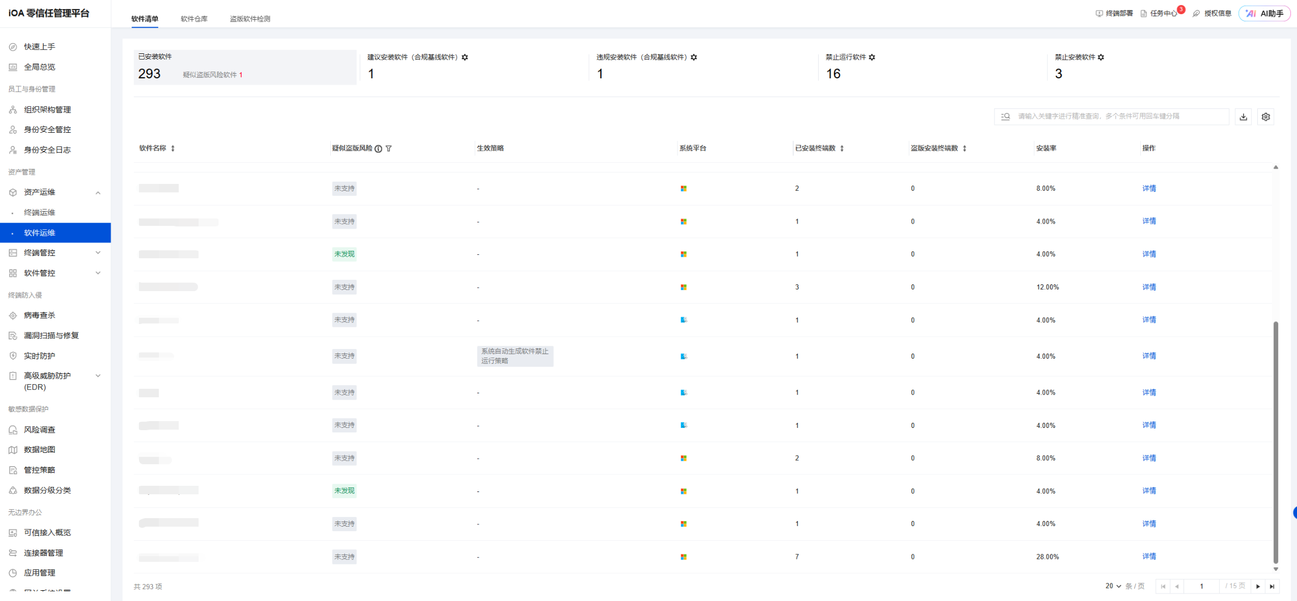
Task: Click 详情 link for the 28.00% row
Action: pos(1149,557)
